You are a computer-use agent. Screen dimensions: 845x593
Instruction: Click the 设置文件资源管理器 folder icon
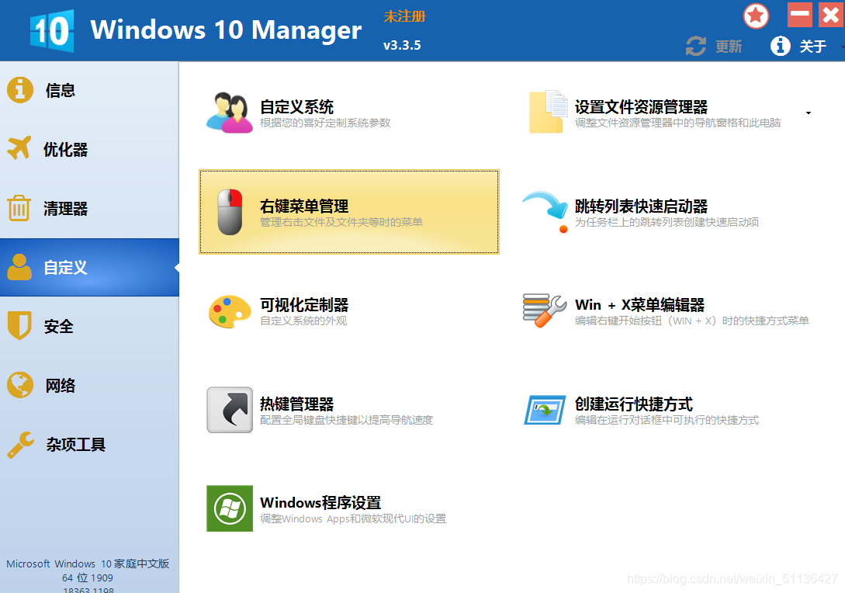coord(548,112)
